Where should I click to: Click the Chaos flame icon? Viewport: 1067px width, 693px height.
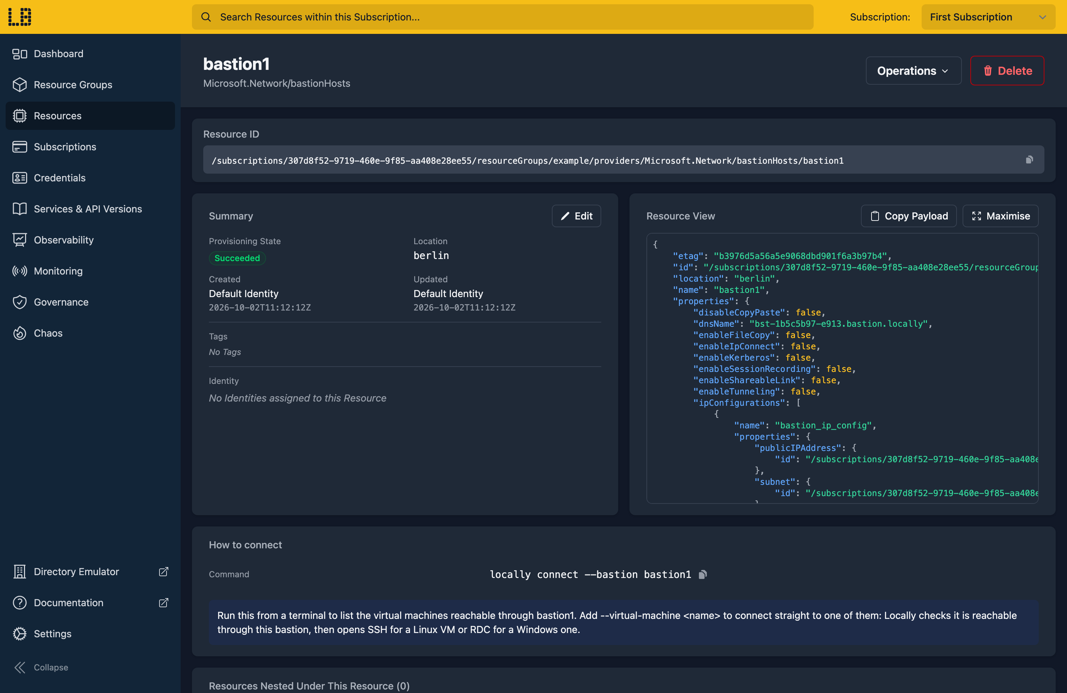(x=20, y=333)
